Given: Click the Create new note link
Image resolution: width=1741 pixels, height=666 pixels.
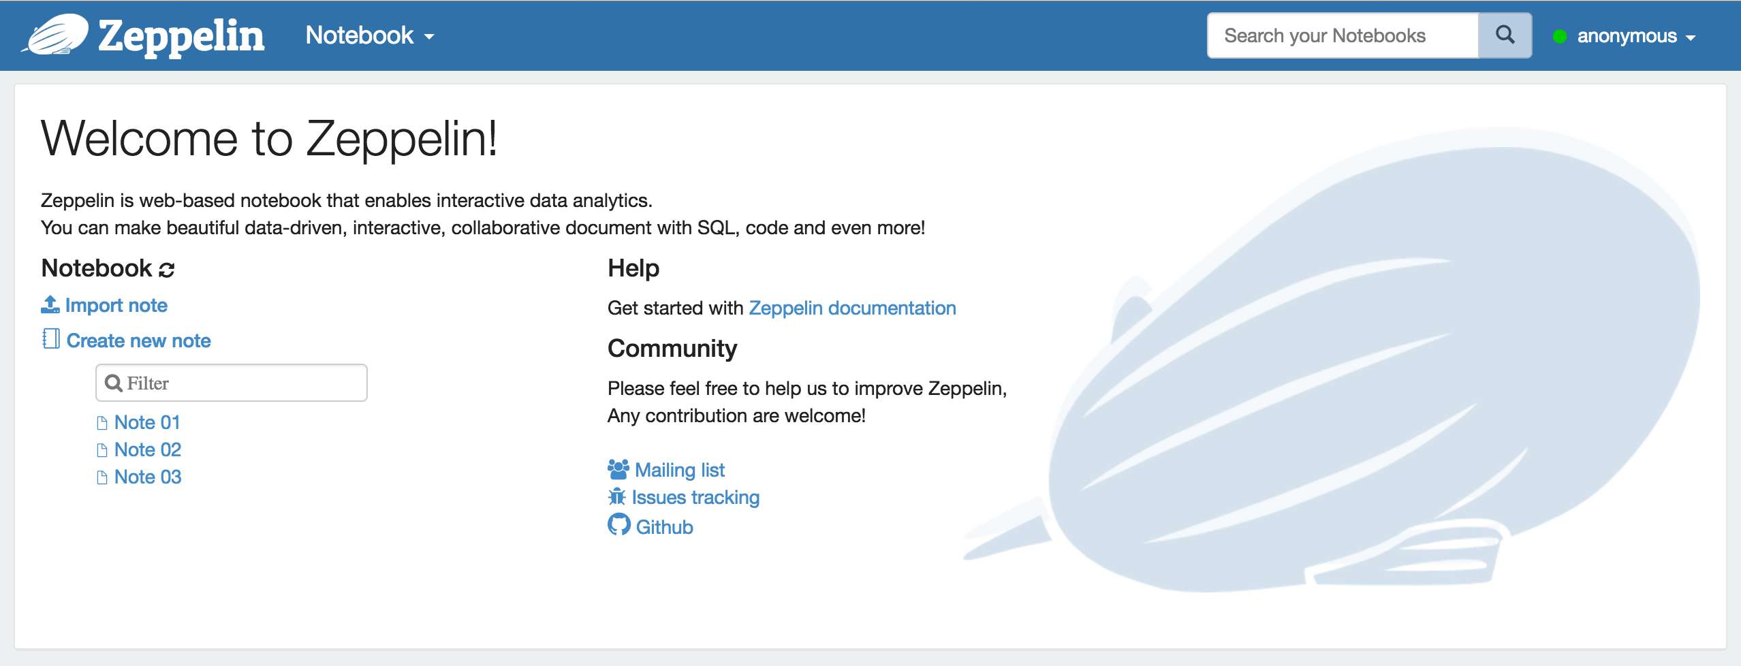Looking at the screenshot, I should 138,340.
